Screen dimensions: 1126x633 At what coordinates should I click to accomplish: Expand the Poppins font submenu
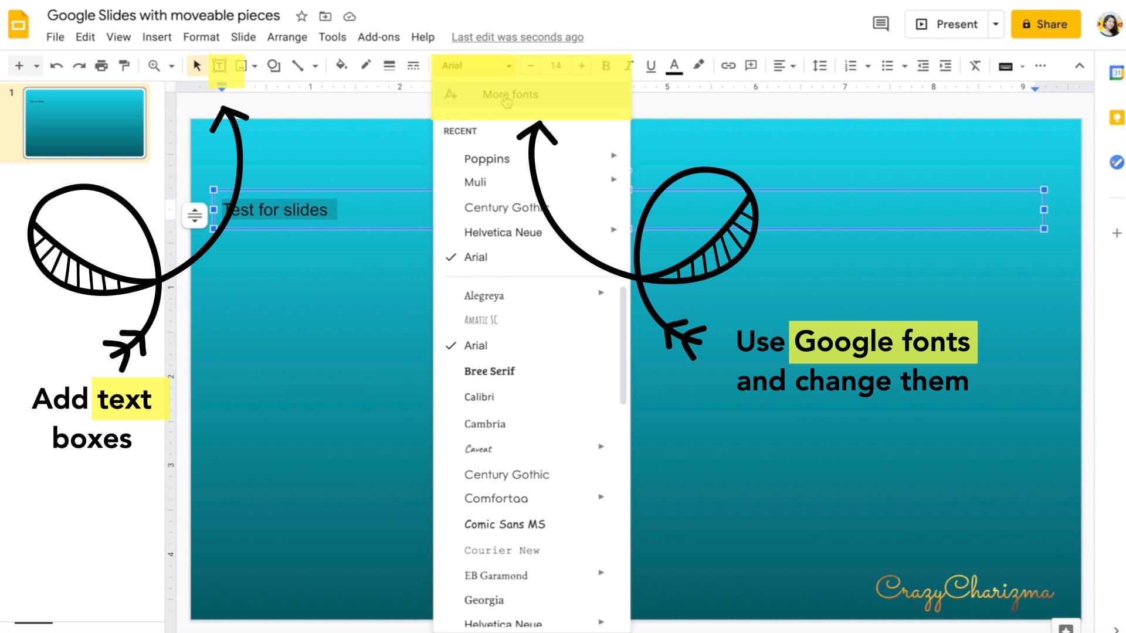614,155
